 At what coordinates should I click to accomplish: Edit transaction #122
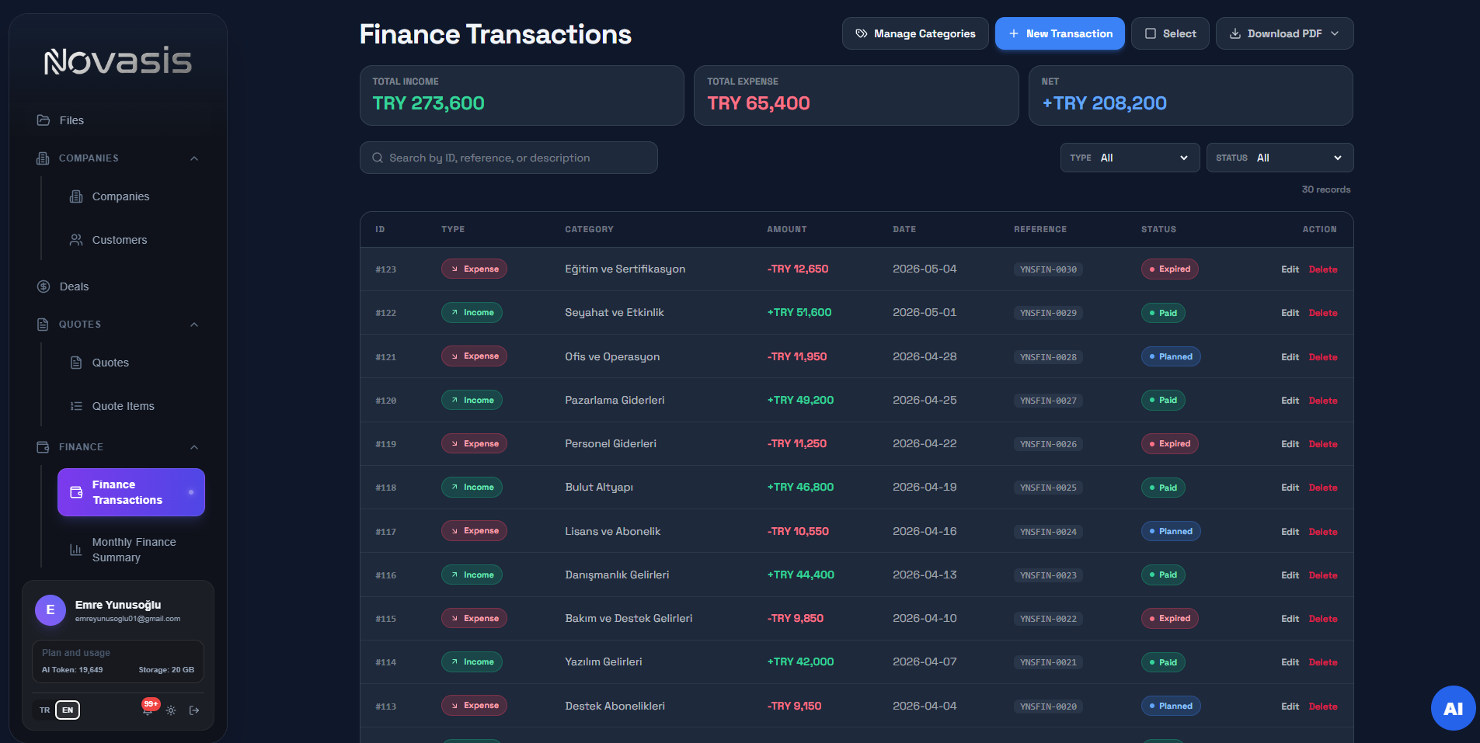[x=1290, y=313]
